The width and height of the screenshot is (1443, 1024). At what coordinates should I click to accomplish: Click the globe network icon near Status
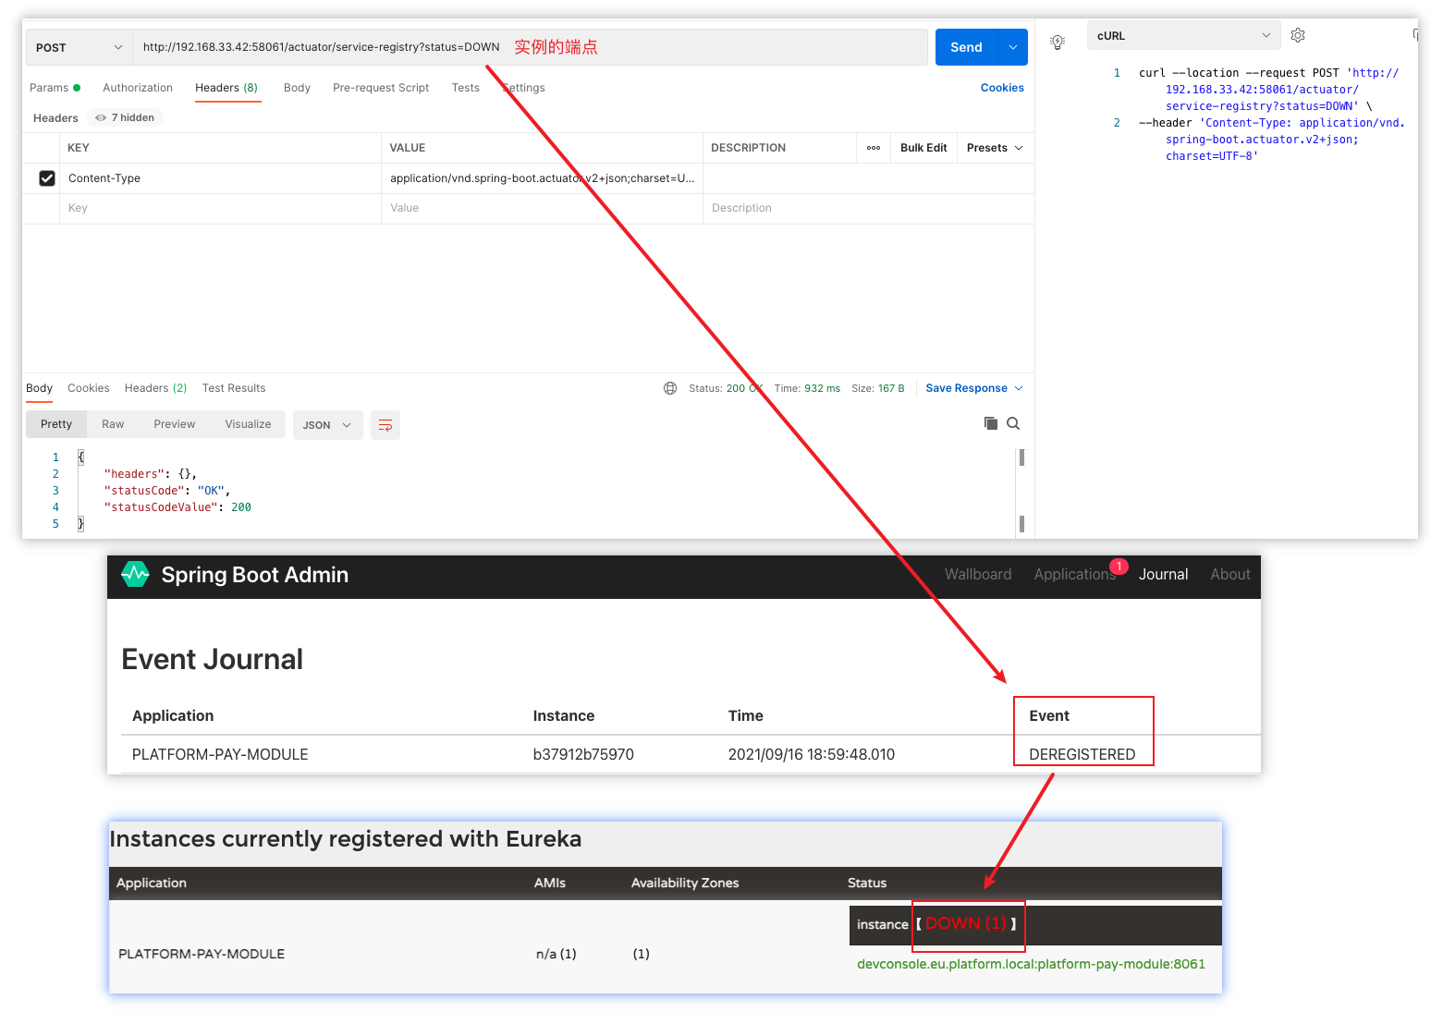tap(670, 388)
